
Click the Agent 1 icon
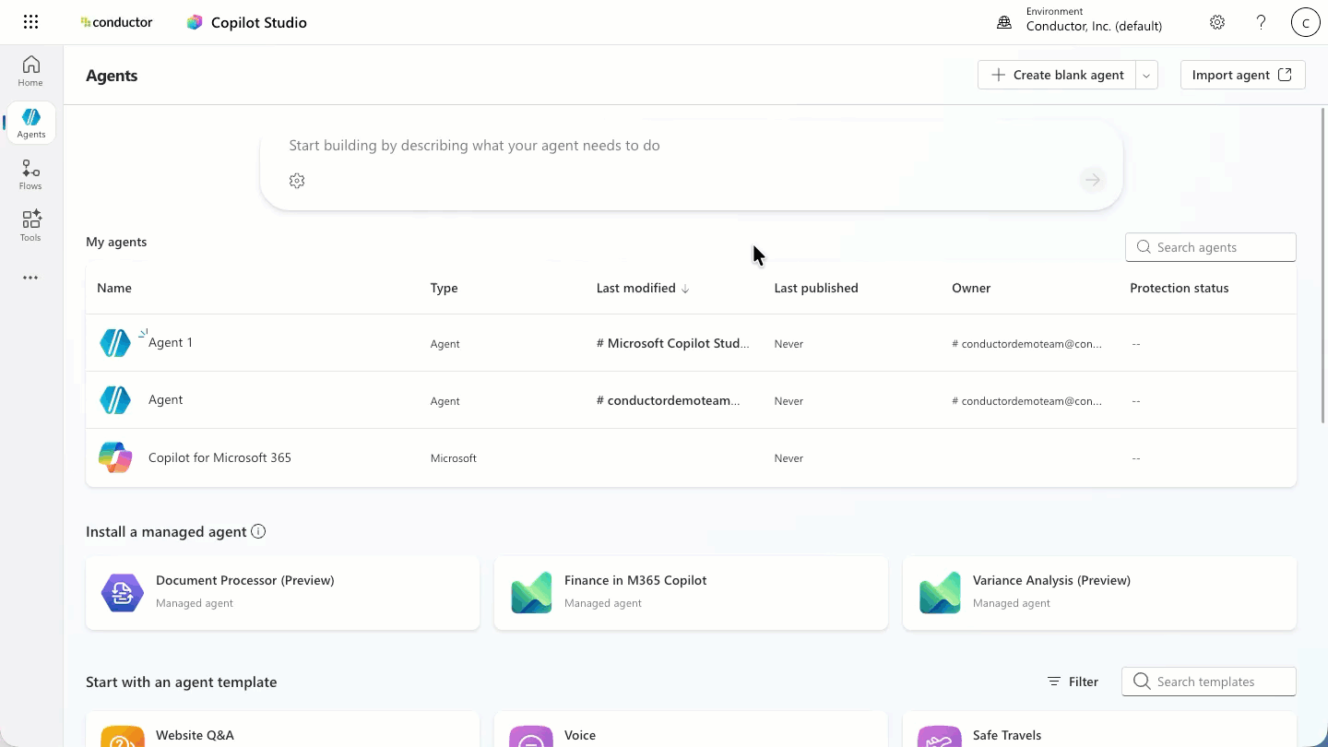[115, 343]
